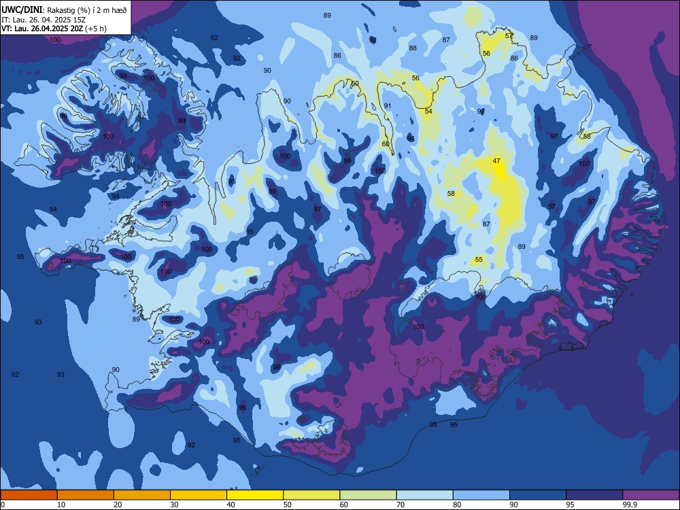Click the bright yellow 40–50 legend swatch
680x510 pixels.
coord(255,495)
